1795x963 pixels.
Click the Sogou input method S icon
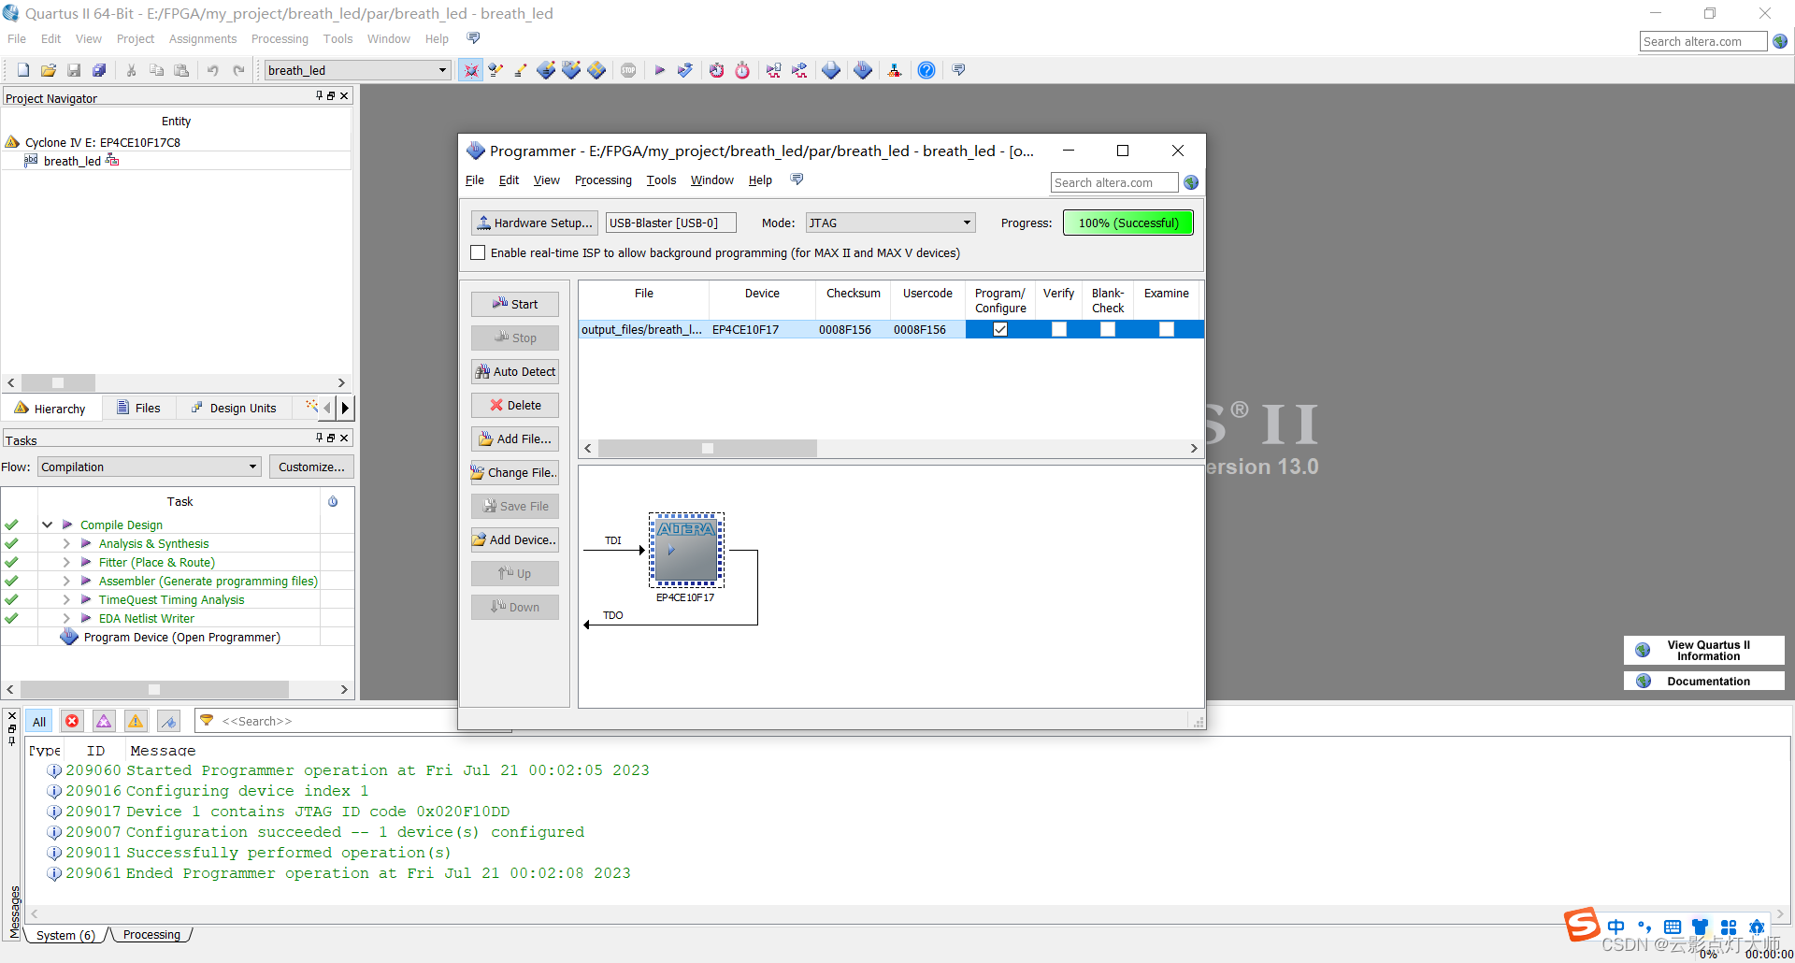tap(1582, 925)
